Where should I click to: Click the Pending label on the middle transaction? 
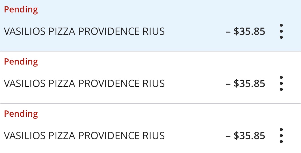[21, 62]
